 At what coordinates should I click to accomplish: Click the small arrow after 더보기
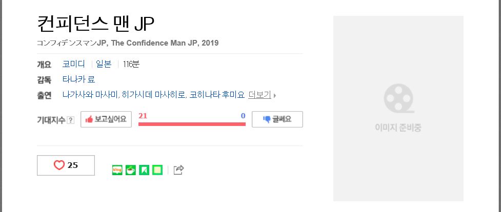(x=275, y=95)
